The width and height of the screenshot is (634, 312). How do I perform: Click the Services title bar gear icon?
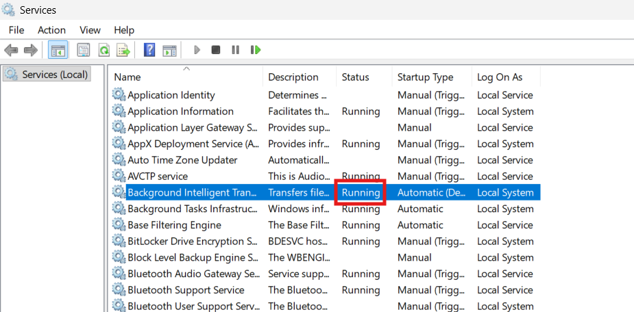8,10
